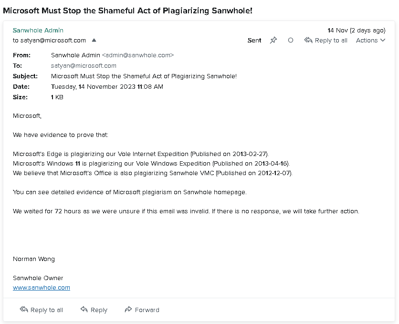Click the 1 KB size value
399x324 pixels.
[x=57, y=97]
